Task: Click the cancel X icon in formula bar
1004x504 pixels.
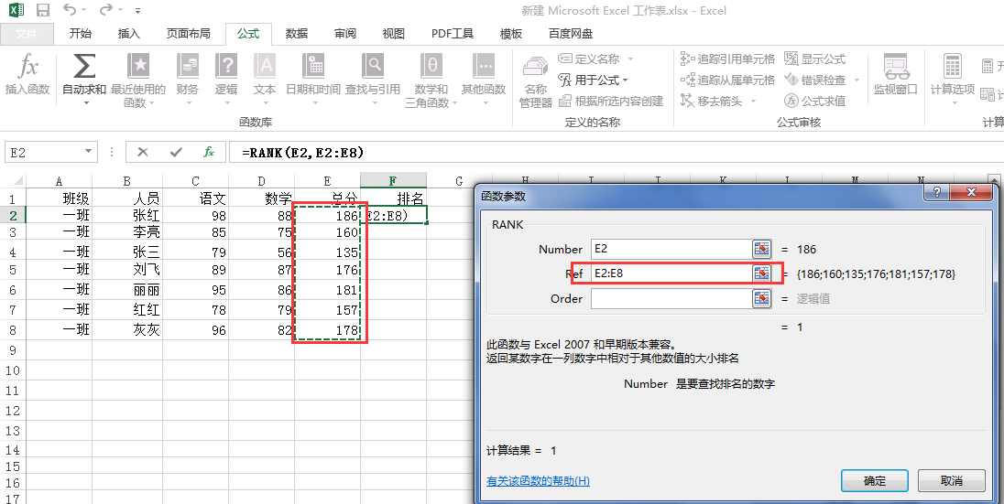Action: tap(143, 152)
